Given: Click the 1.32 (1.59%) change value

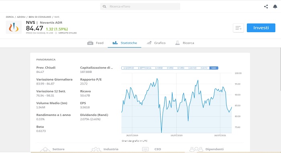Looking at the screenshot, I should (57, 29).
